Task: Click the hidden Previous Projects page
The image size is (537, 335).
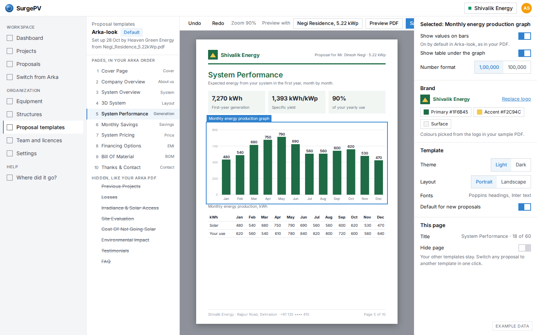Action: 121,186
